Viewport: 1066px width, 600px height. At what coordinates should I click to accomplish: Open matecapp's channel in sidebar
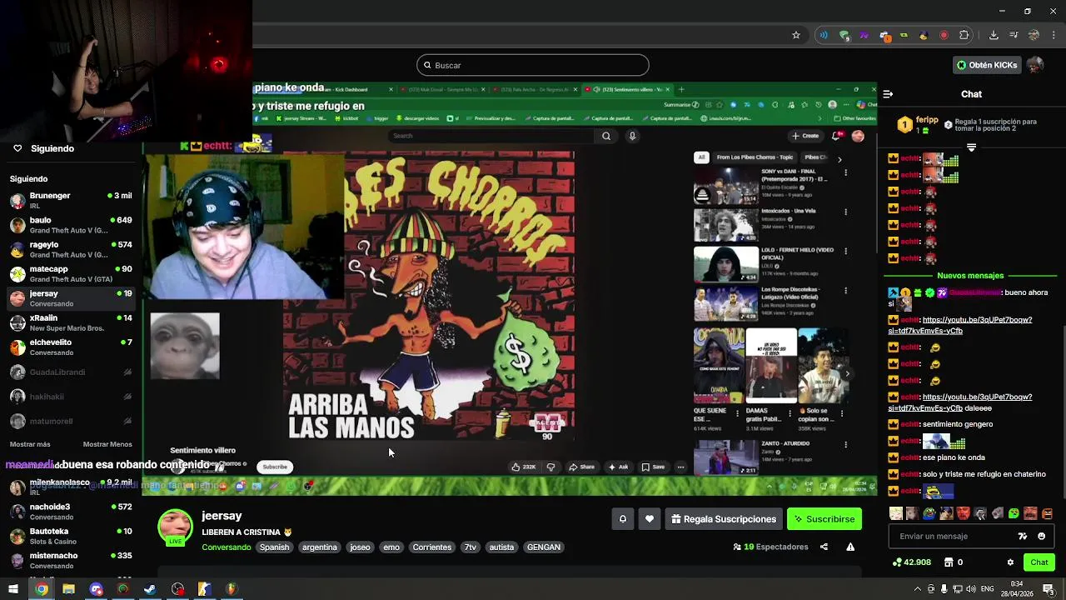[71, 273]
